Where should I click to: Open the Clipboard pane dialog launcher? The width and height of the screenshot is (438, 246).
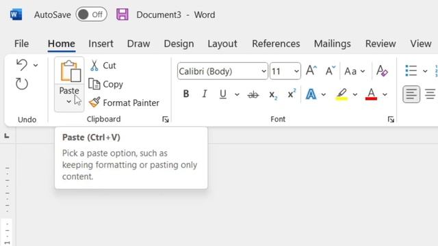[x=166, y=120]
